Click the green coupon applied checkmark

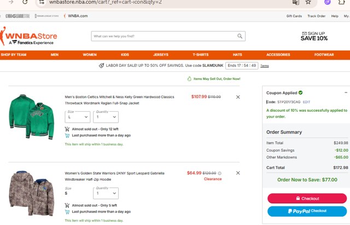tap(300, 93)
